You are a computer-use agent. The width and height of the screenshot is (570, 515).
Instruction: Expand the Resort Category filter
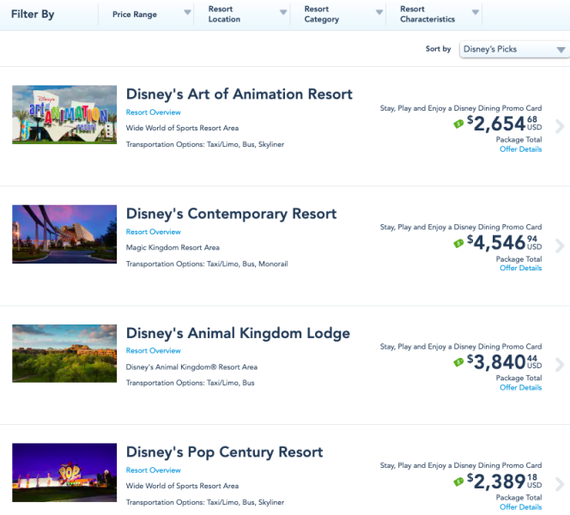(x=343, y=15)
